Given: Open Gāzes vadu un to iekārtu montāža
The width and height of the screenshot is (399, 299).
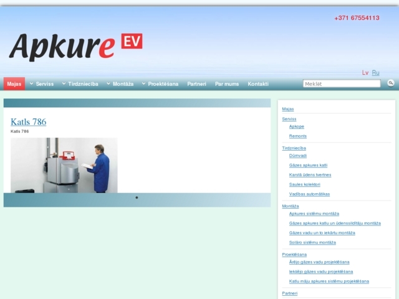Looking at the screenshot, I should tap(322, 232).
